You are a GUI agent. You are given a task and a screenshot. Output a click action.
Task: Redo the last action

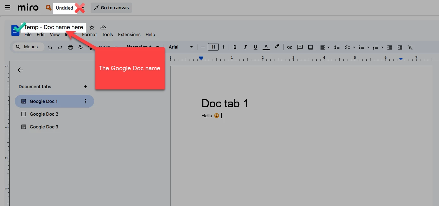tap(60, 47)
